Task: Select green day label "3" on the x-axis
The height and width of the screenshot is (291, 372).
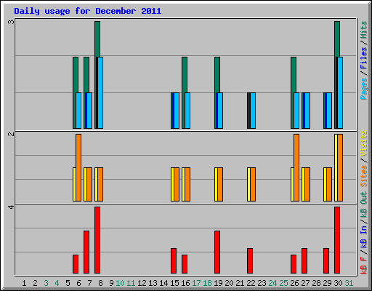Action: (x=46, y=283)
